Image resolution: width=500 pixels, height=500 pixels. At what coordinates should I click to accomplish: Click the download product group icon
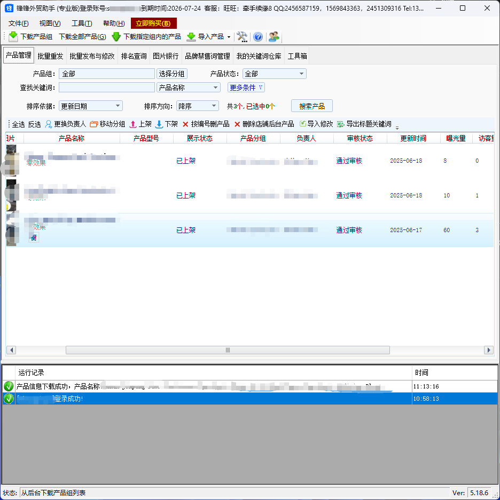point(13,37)
